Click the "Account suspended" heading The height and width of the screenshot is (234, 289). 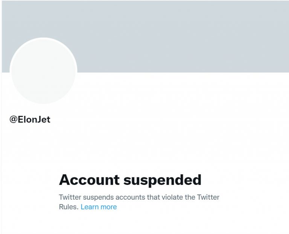pyautogui.click(x=130, y=180)
